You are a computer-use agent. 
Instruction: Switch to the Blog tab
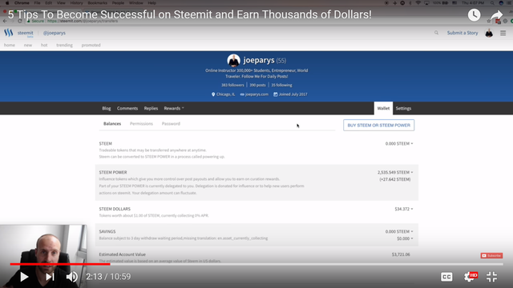tap(107, 109)
